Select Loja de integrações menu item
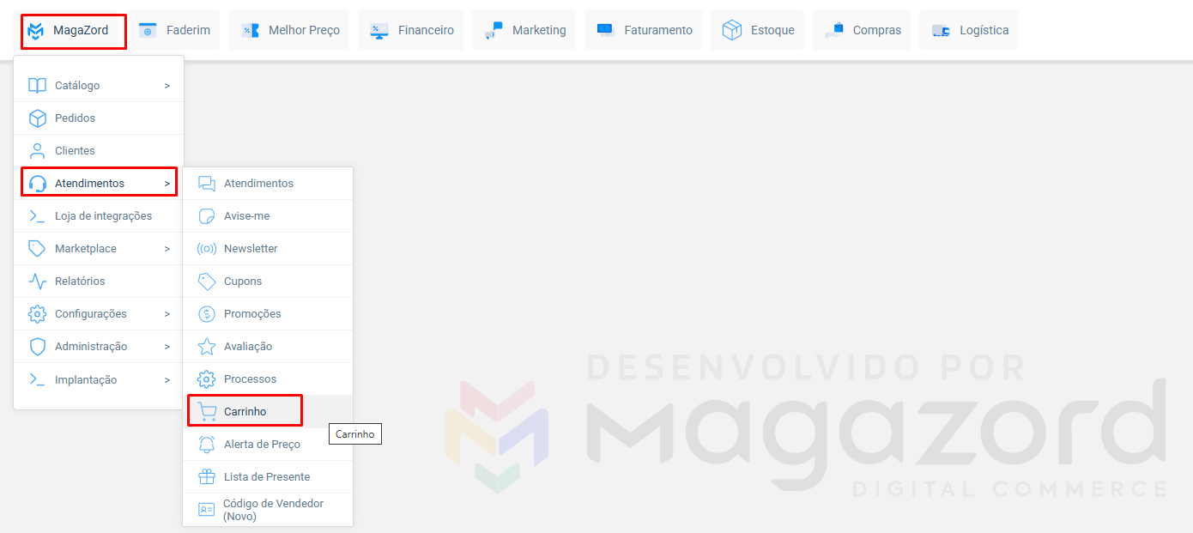Image resolution: width=1193 pixels, height=533 pixels. click(x=99, y=216)
